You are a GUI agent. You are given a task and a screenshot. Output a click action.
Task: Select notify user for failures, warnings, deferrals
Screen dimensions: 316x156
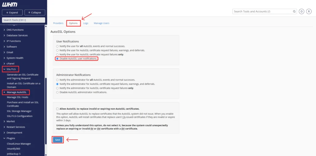(x=57, y=50)
